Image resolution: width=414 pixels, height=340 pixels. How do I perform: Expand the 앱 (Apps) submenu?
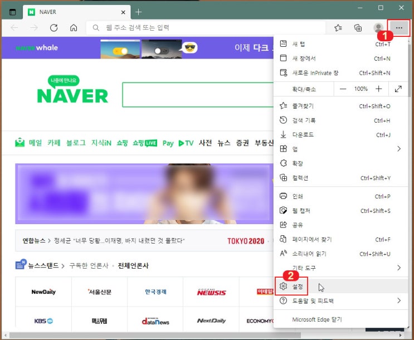click(x=340, y=149)
